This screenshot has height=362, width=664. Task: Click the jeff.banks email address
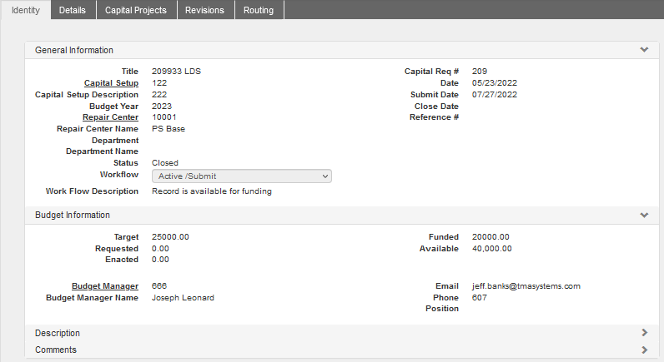pos(526,286)
